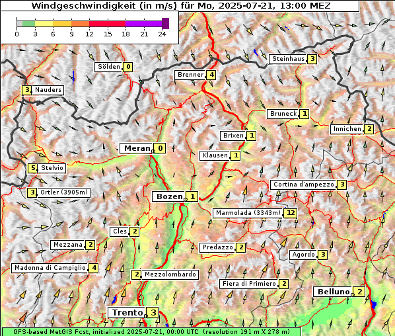Click the GFS-based MetGIS forecast footer

(x=151, y=332)
